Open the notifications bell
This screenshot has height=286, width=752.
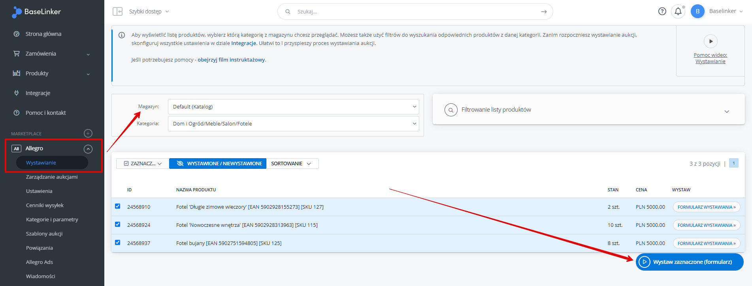coord(678,11)
